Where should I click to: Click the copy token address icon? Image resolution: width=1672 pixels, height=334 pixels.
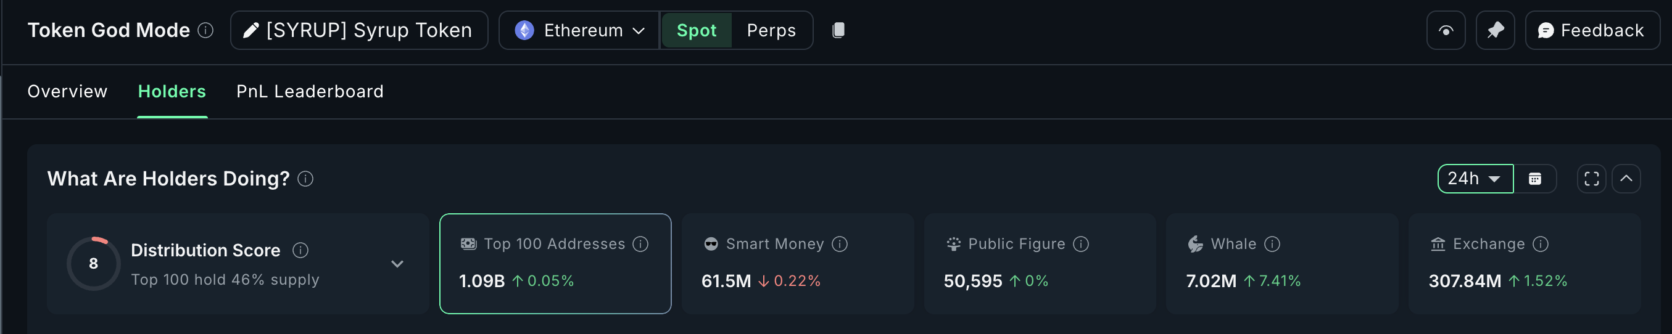coord(838,30)
